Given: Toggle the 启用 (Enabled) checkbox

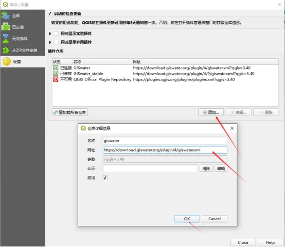Looking at the screenshot, I should 105,177.
